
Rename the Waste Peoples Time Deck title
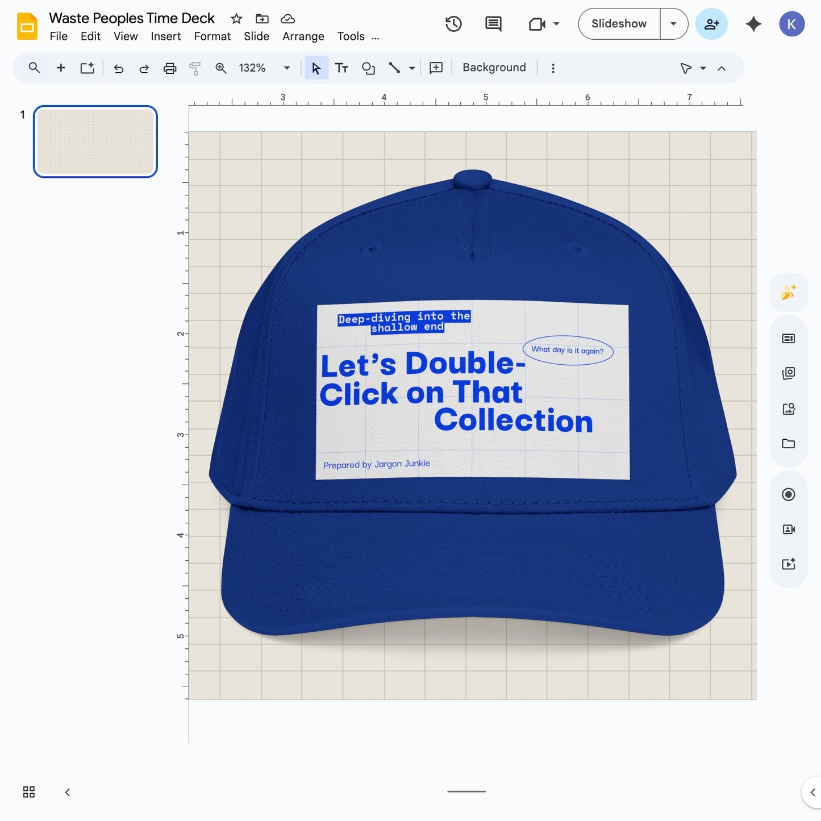click(x=132, y=18)
